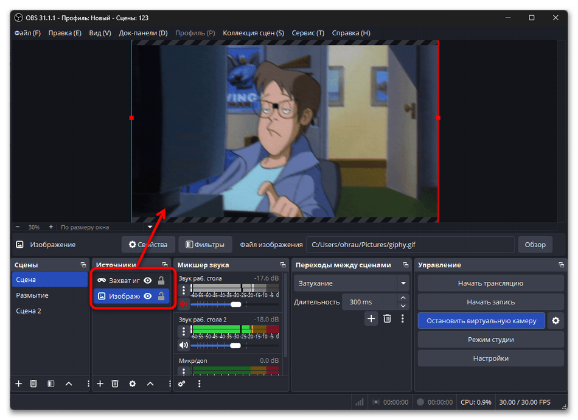Undock the Сцены panel

(83, 265)
